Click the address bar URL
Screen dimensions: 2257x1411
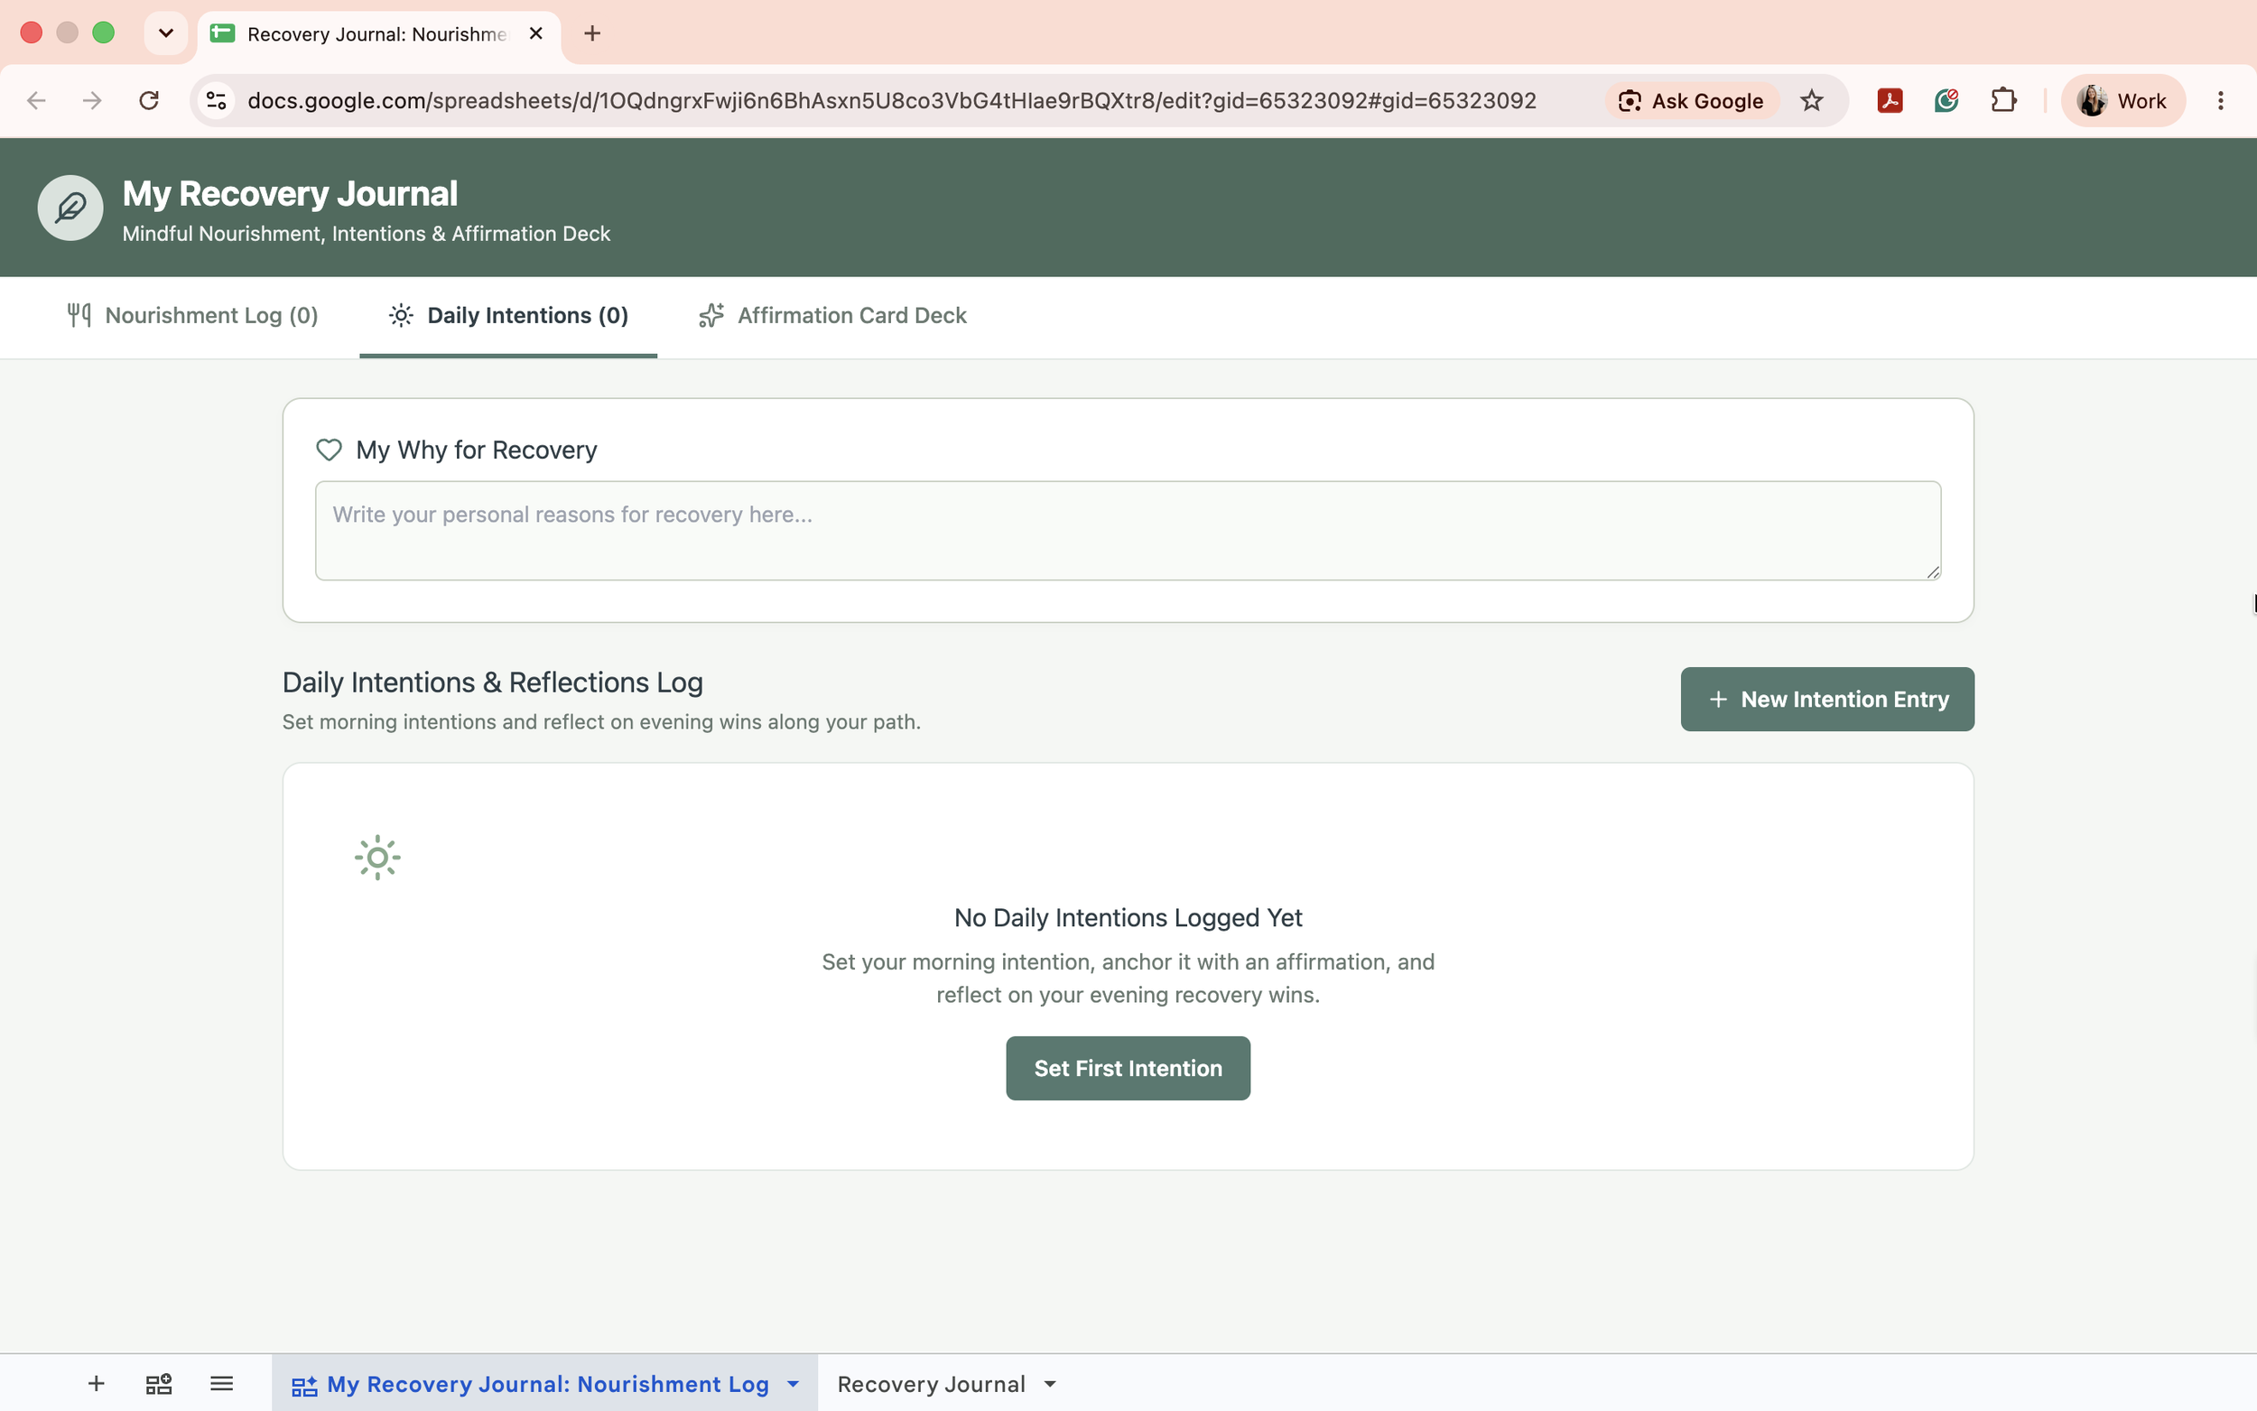point(891,101)
